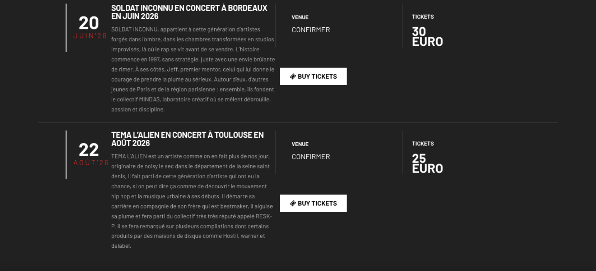The width and height of the screenshot is (596, 271).
Task: Buy tickets for Tema L'Alien concert
Action: (x=313, y=204)
